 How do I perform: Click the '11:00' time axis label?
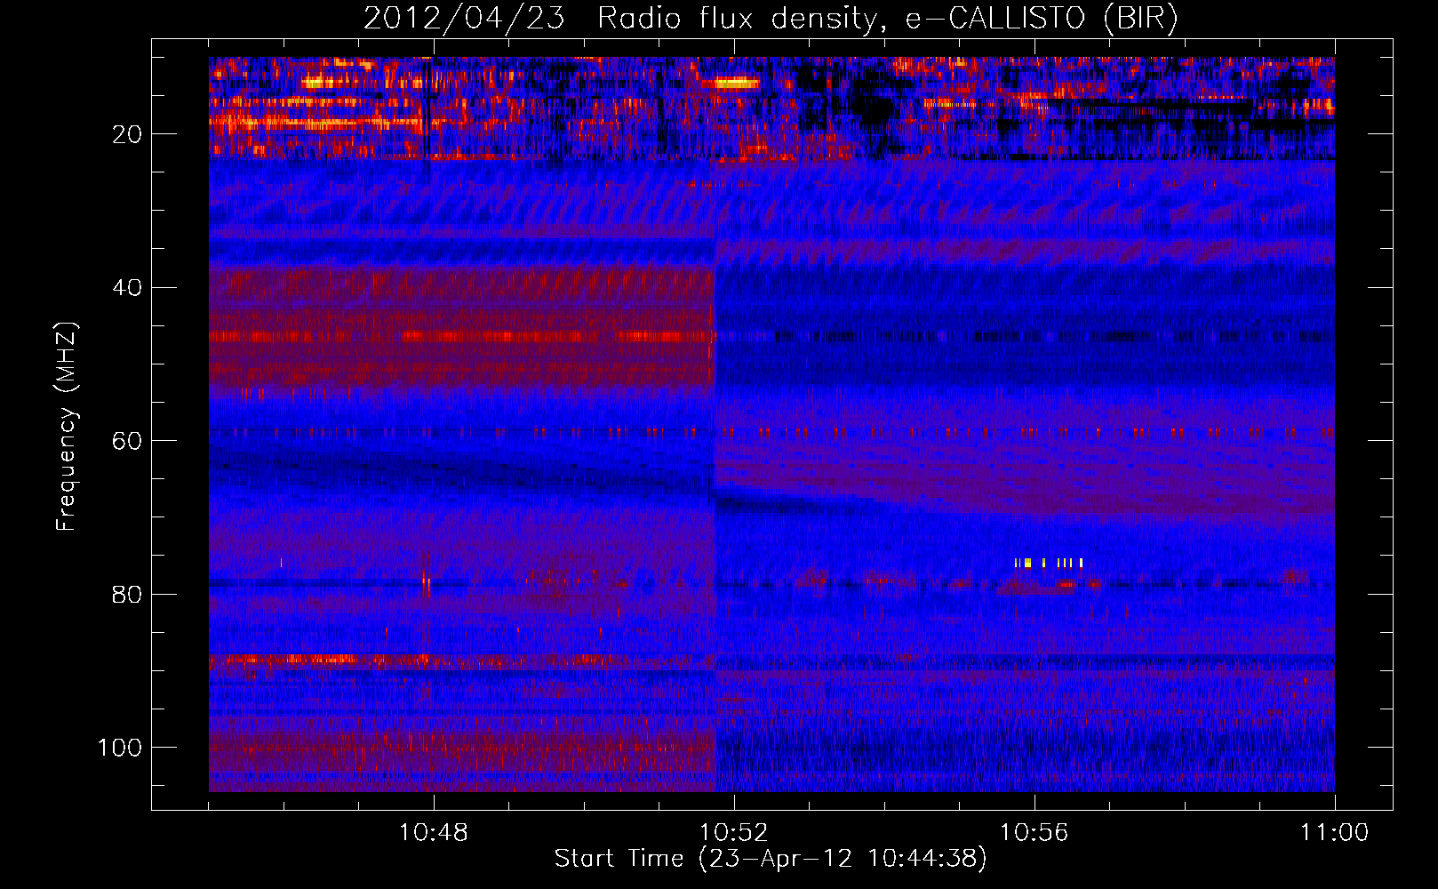(x=1334, y=833)
